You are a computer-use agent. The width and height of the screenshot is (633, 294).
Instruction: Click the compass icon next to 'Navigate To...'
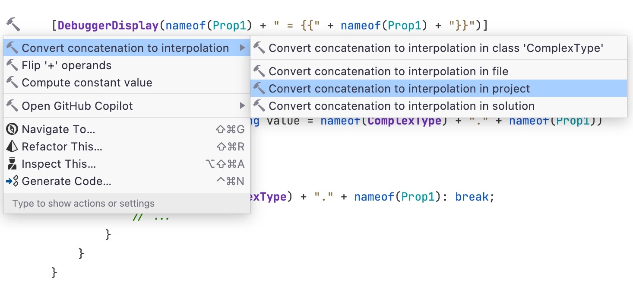12,129
